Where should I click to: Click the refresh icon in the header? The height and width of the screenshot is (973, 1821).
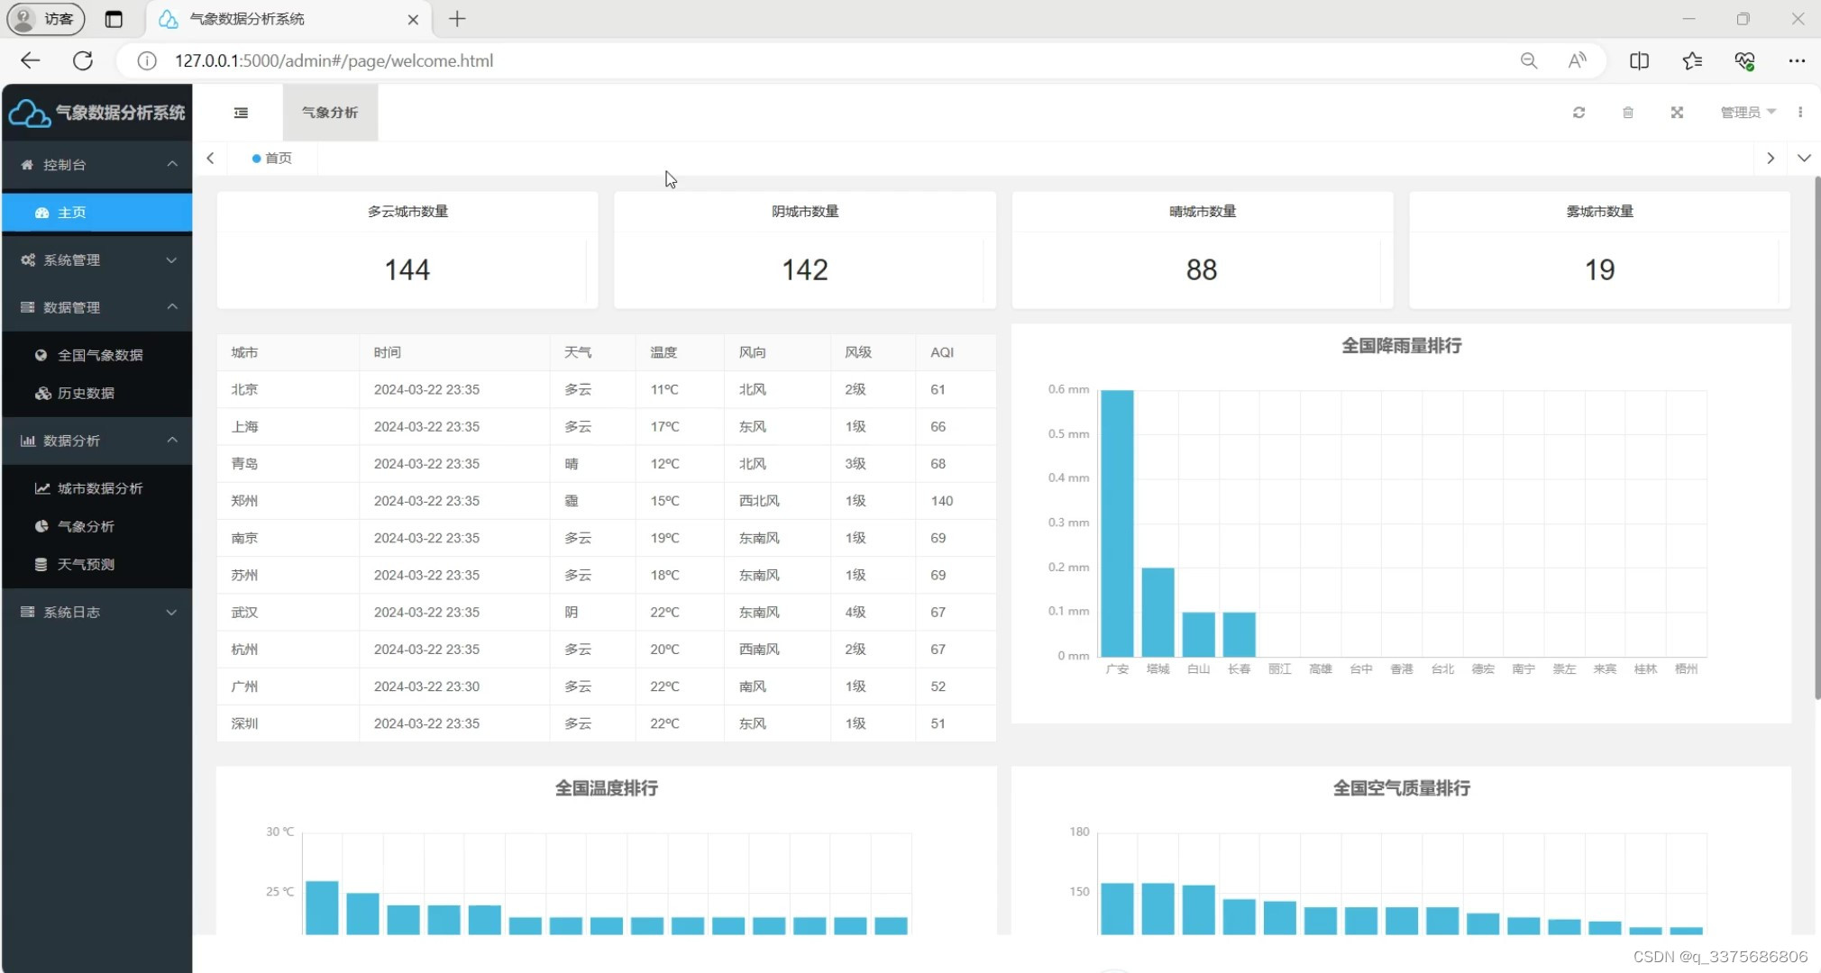1579,113
